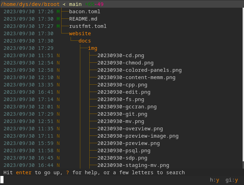Select 20230930-psql.png

pos(124,151)
